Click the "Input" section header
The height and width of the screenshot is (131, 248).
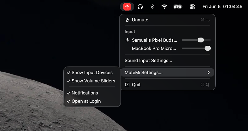click(x=130, y=32)
